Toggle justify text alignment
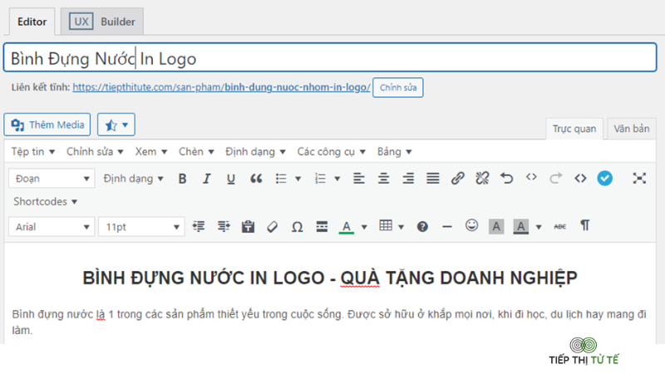 pyautogui.click(x=432, y=178)
